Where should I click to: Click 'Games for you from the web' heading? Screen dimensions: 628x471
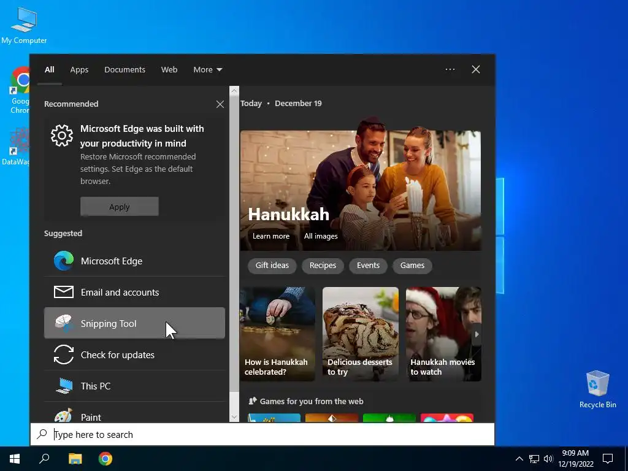pyautogui.click(x=312, y=401)
